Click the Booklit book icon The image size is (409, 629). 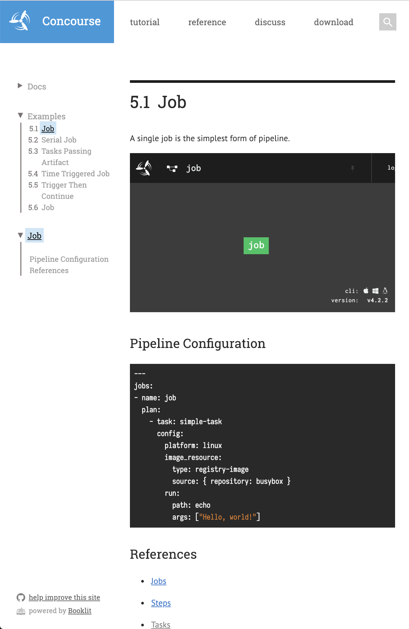tap(21, 610)
